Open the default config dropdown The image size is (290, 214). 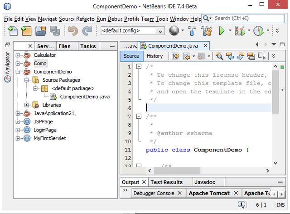click(x=160, y=31)
